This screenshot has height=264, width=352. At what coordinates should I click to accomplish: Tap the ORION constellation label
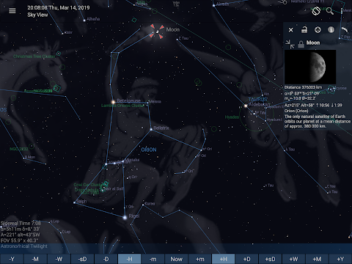149,150
